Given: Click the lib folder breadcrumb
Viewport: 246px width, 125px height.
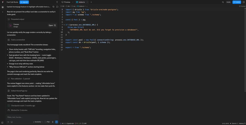Looking at the screenshot, I should 62,6.
